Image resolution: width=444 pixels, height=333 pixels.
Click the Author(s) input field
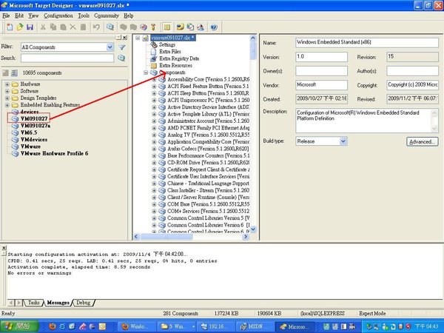(x=413, y=71)
